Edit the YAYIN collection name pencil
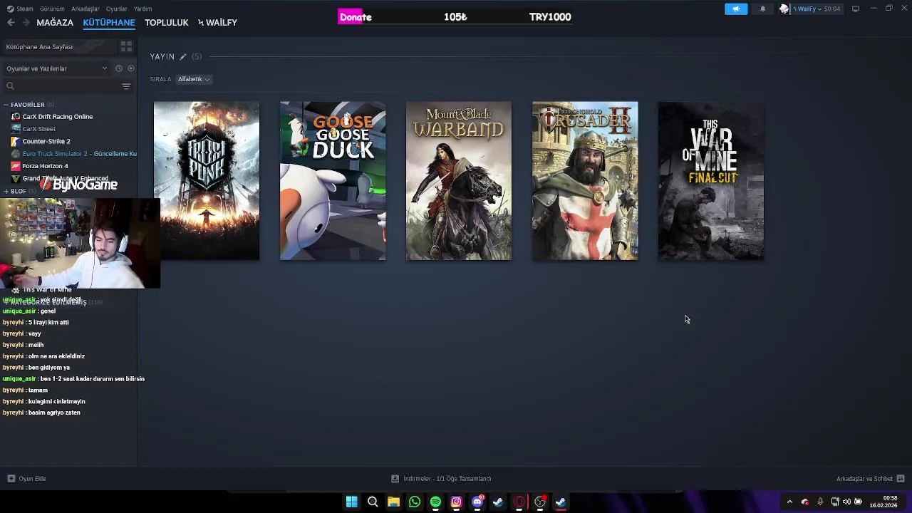Image resolution: width=912 pixels, height=513 pixels. (182, 56)
